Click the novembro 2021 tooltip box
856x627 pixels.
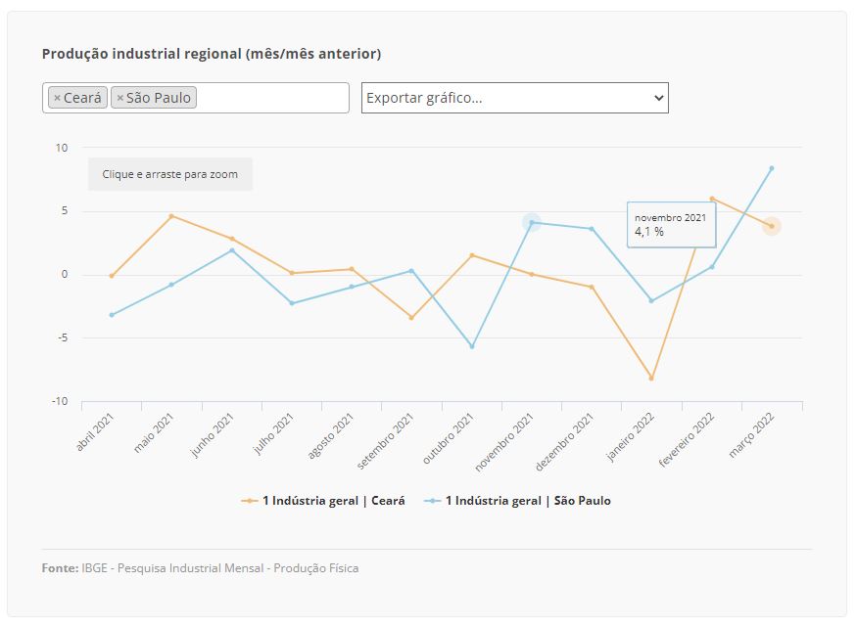click(x=671, y=225)
